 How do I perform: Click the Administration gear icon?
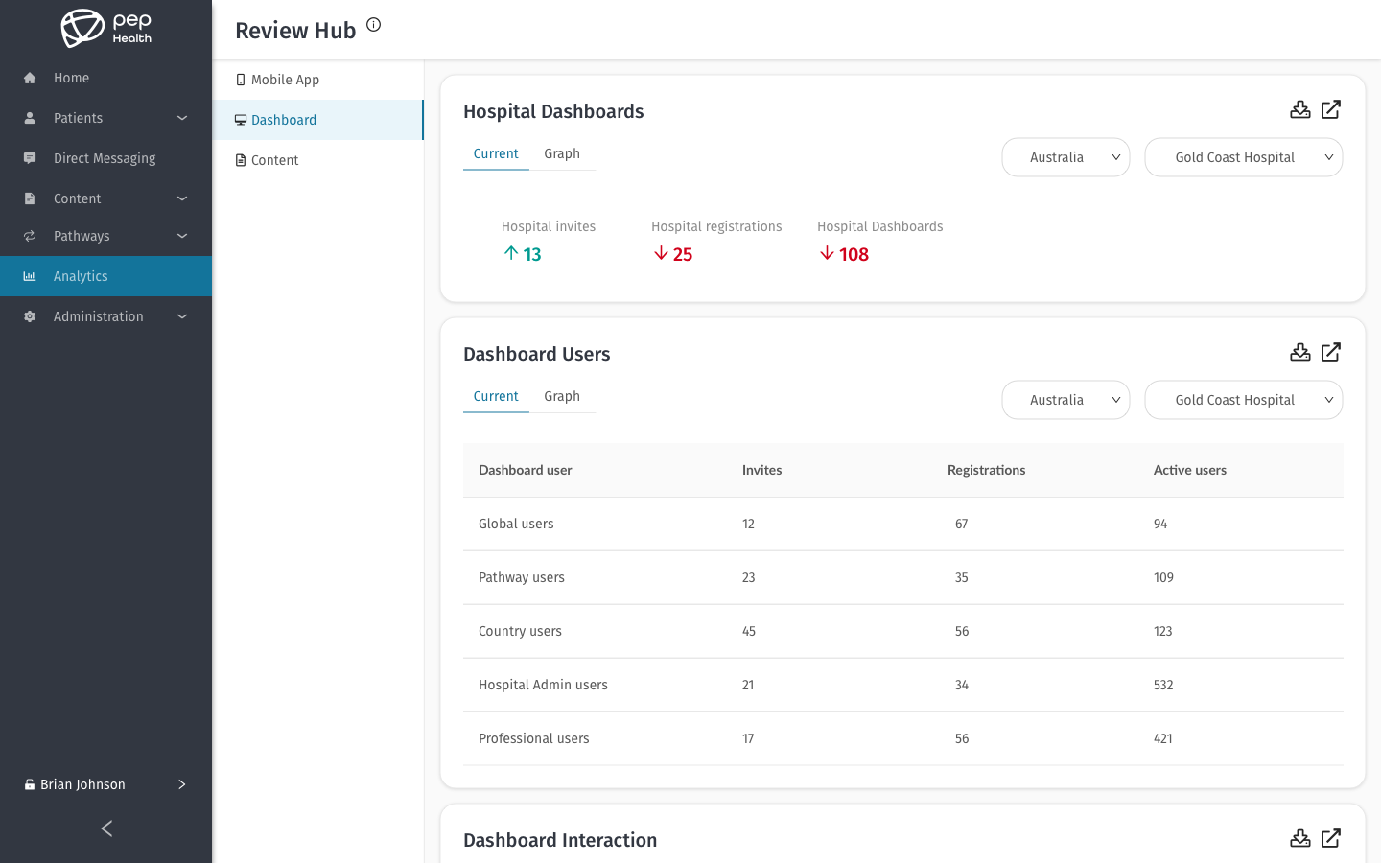point(30,316)
